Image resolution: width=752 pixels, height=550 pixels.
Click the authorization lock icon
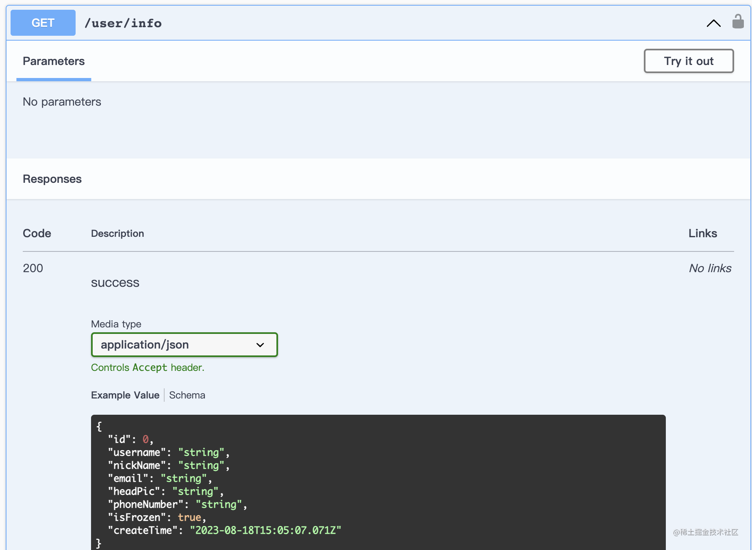tap(738, 22)
